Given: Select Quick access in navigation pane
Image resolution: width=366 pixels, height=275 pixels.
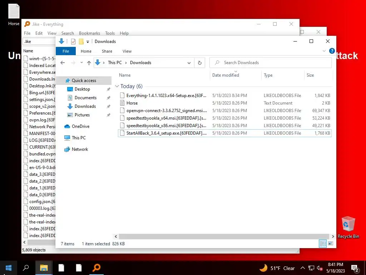Looking at the screenshot, I should point(84,81).
